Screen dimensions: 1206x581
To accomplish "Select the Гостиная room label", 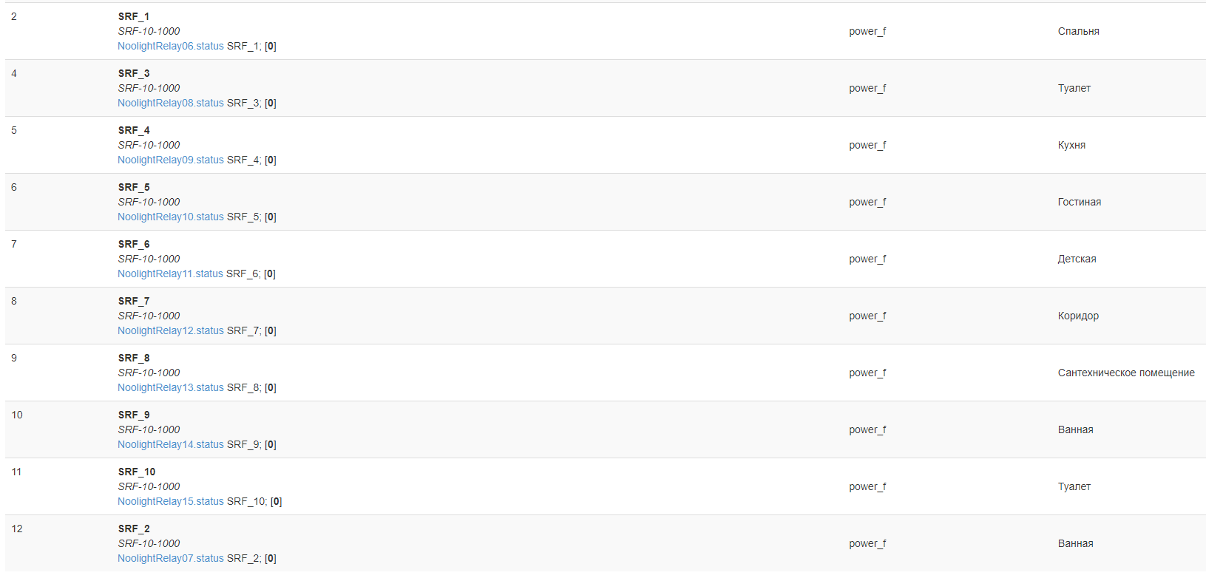I will (x=1079, y=202).
